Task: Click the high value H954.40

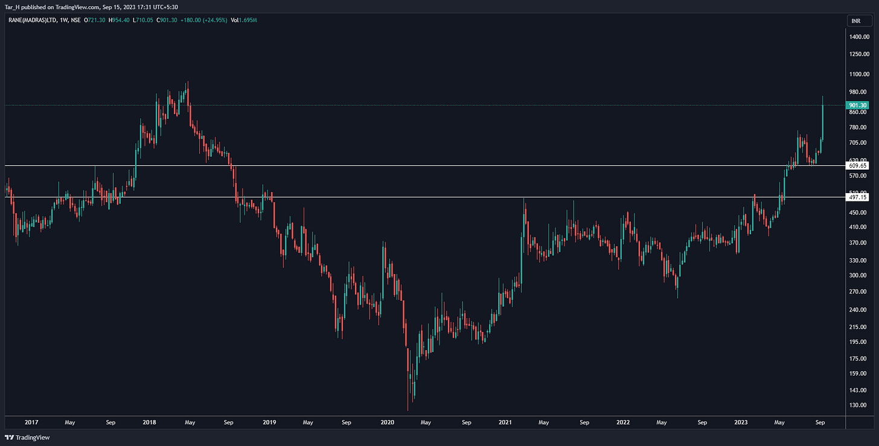Action: [120, 20]
